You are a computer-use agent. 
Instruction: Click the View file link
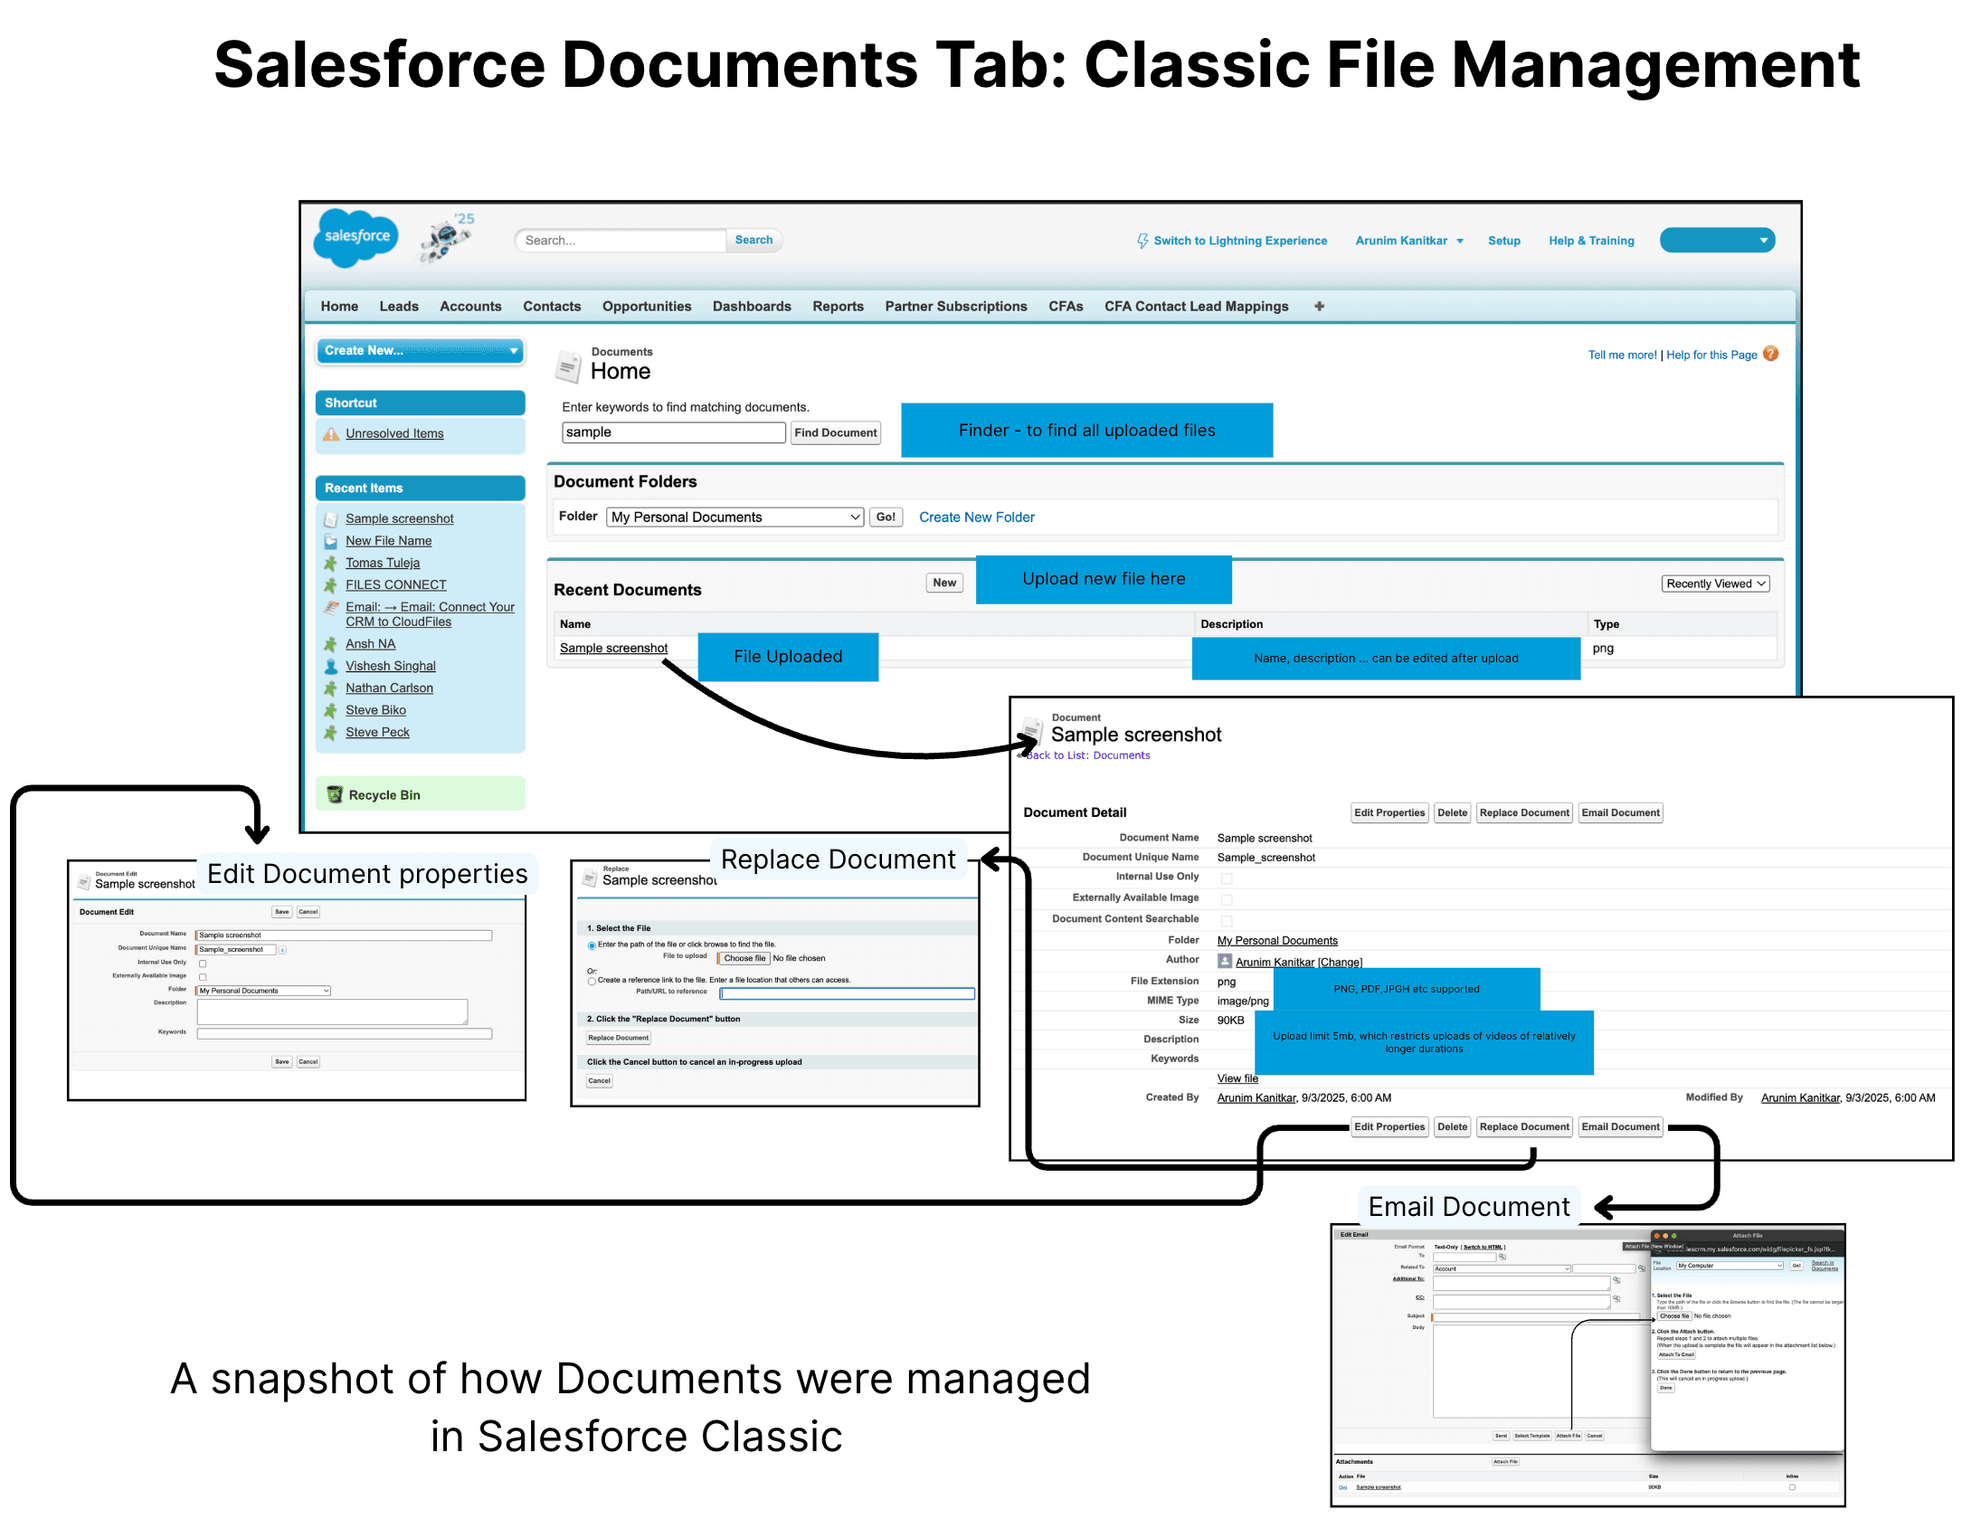coord(1238,1079)
